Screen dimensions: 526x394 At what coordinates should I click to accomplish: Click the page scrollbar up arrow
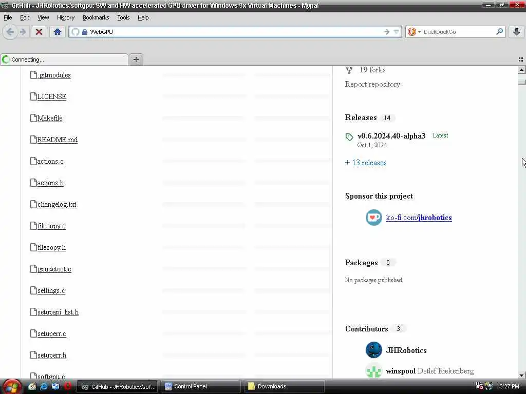coord(521,70)
